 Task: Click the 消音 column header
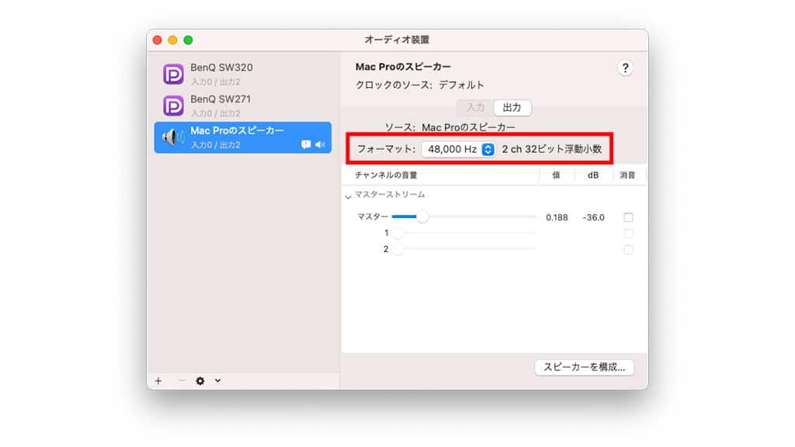click(627, 175)
